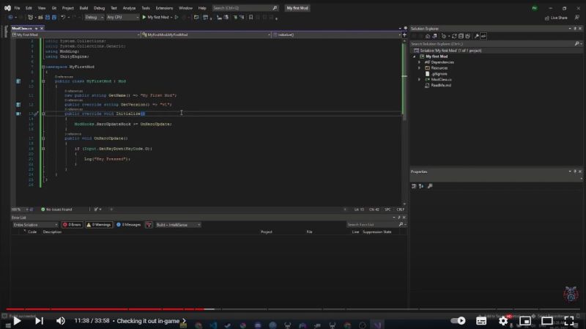Toggle Preview Selected Items in Solution Explorer
The image size is (586, 329).
click(483, 36)
